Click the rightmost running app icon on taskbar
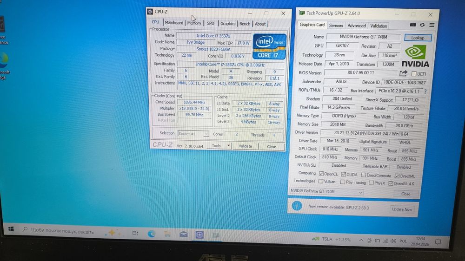 216,235
